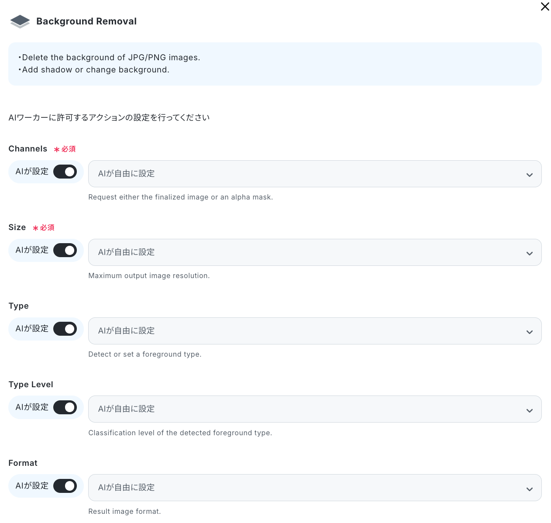Viewport: 551px width, 523px height.
Task: Open the Format dropdown
Action: click(315, 488)
